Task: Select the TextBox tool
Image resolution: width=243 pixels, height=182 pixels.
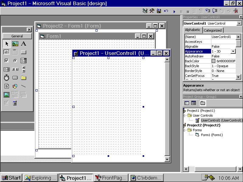Action: (7, 52)
